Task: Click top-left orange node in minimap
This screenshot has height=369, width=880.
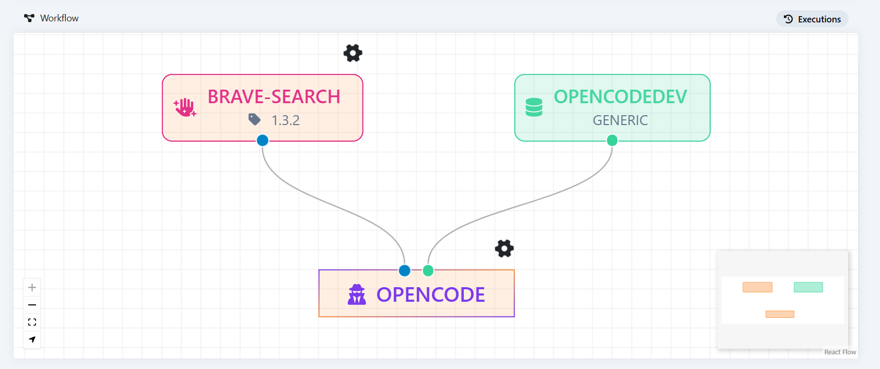Action: [x=757, y=287]
